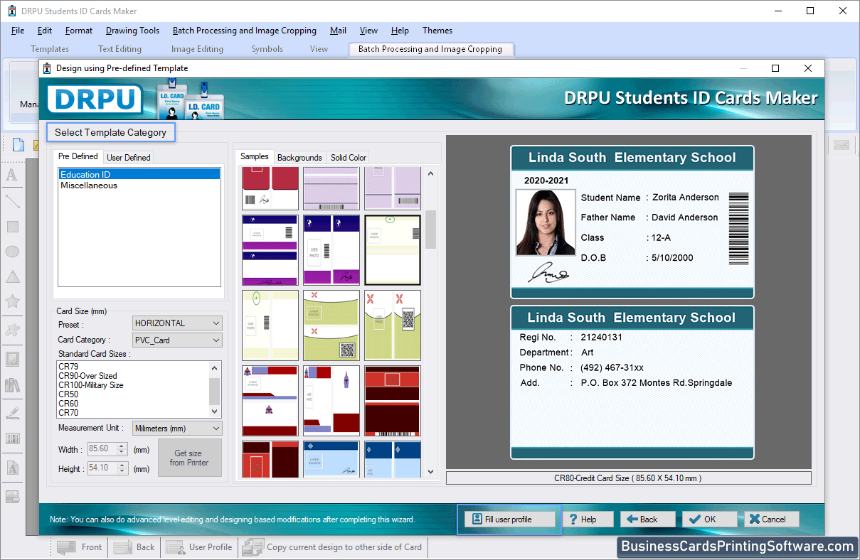
Task: Switch to the Backgrounds tab
Action: (299, 158)
